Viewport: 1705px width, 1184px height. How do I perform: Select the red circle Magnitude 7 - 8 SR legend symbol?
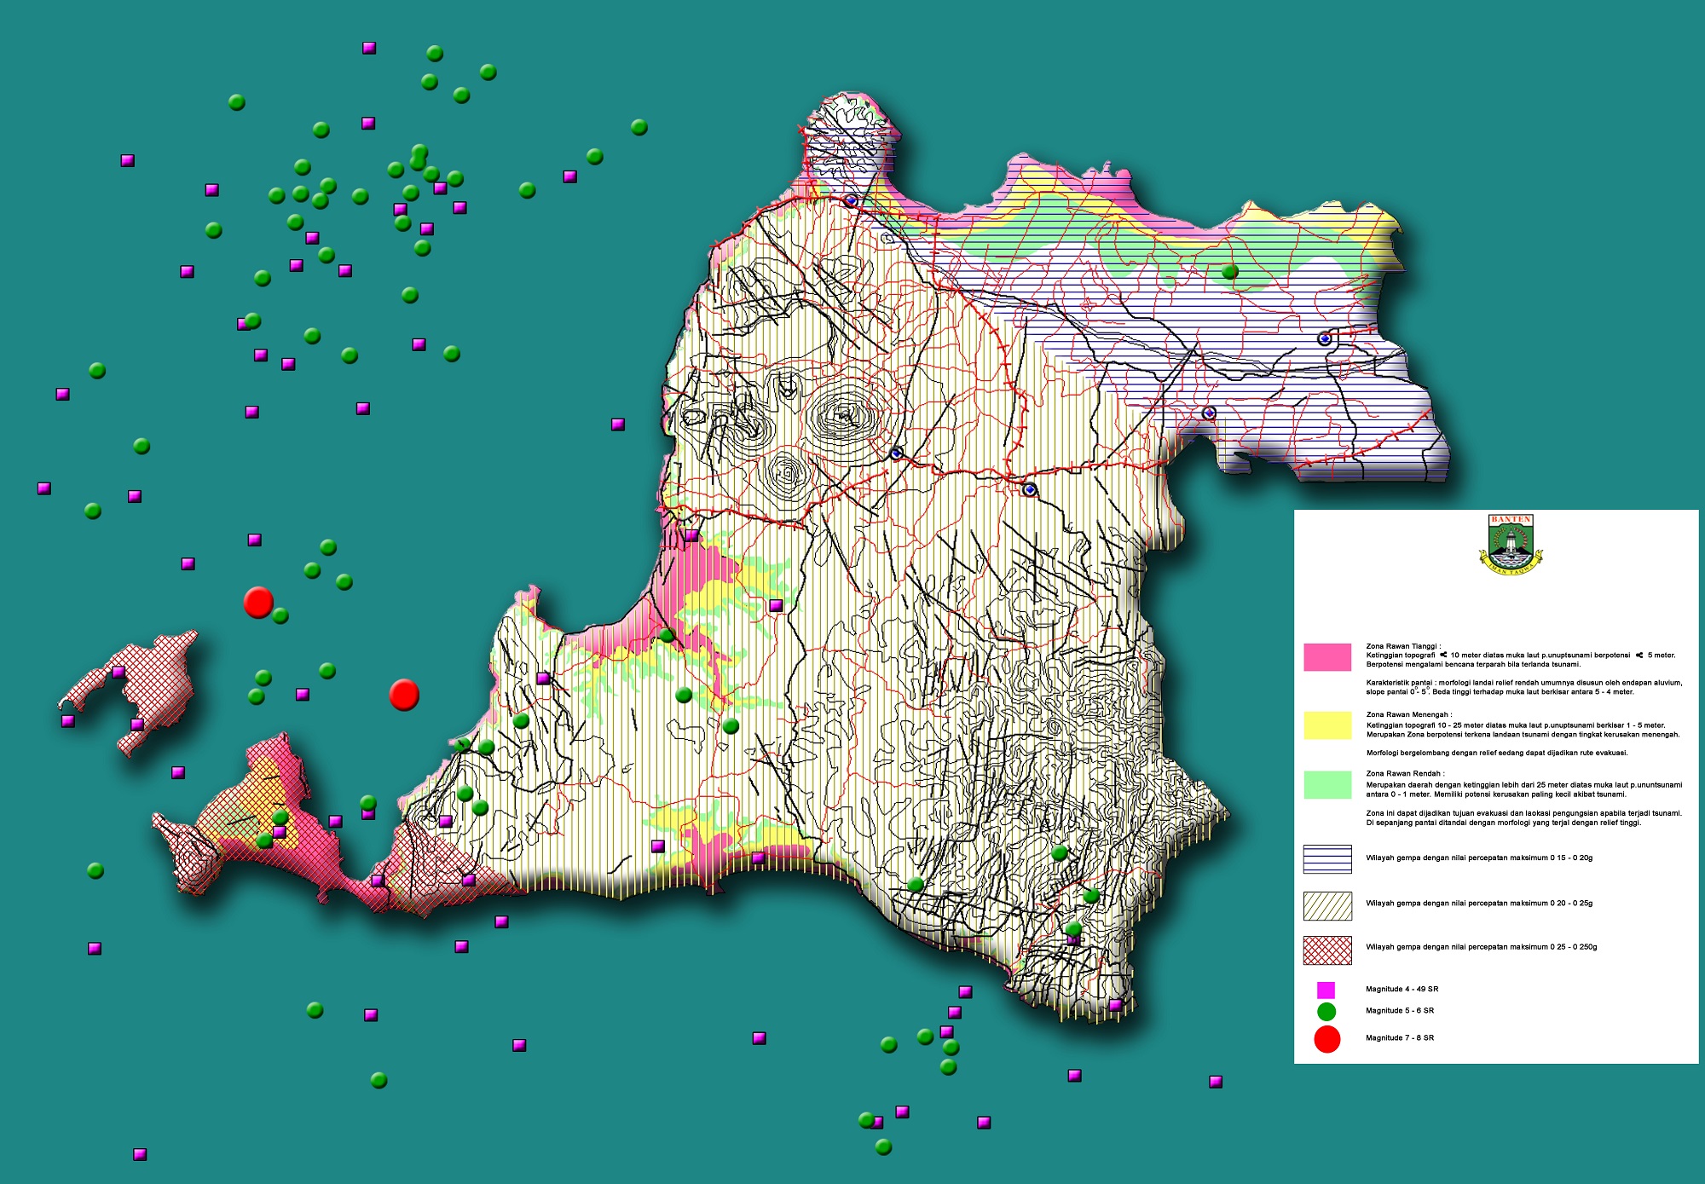pos(1327,1039)
